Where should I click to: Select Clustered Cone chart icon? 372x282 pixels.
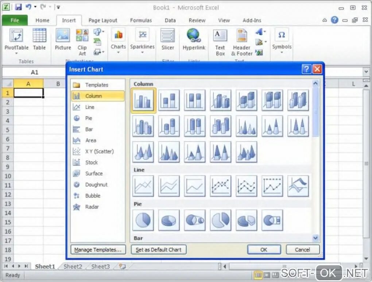(x=247, y=126)
